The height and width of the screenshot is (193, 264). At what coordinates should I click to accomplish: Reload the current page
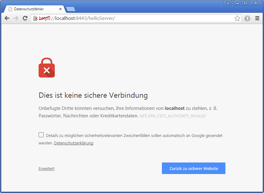coord(25,18)
